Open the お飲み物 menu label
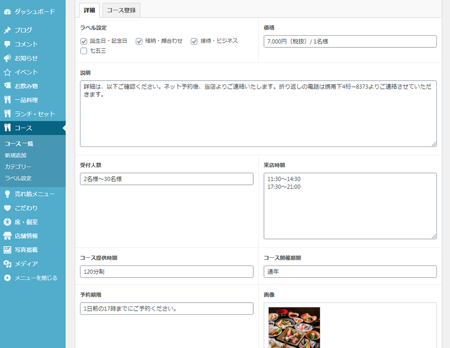 pyautogui.click(x=26, y=86)
